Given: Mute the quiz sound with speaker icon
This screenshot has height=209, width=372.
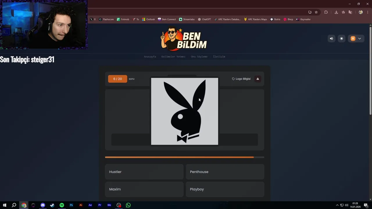Looking at the screenshot, I should [331, 39].
